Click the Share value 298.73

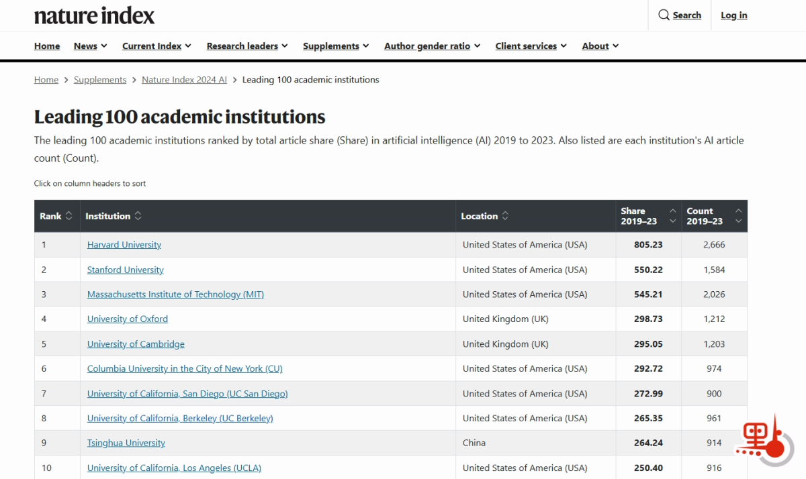click(x=648, y=319)
